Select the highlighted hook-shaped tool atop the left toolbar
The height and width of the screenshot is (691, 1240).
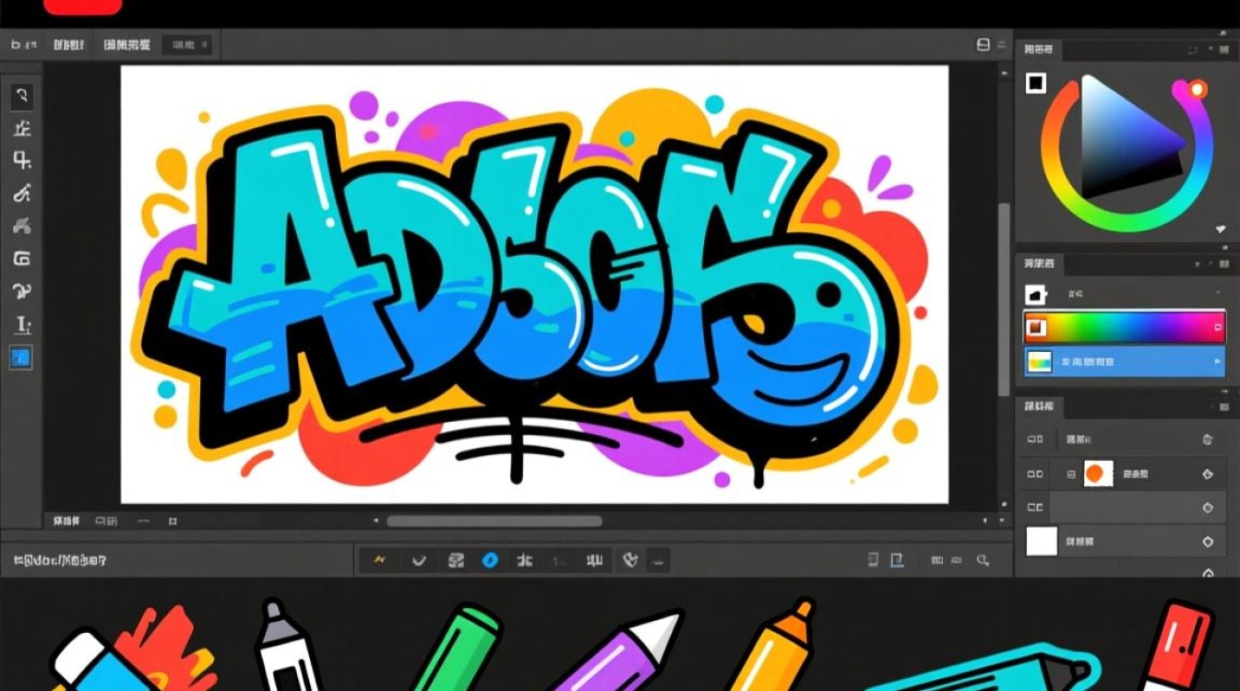[x=22, y=96]
